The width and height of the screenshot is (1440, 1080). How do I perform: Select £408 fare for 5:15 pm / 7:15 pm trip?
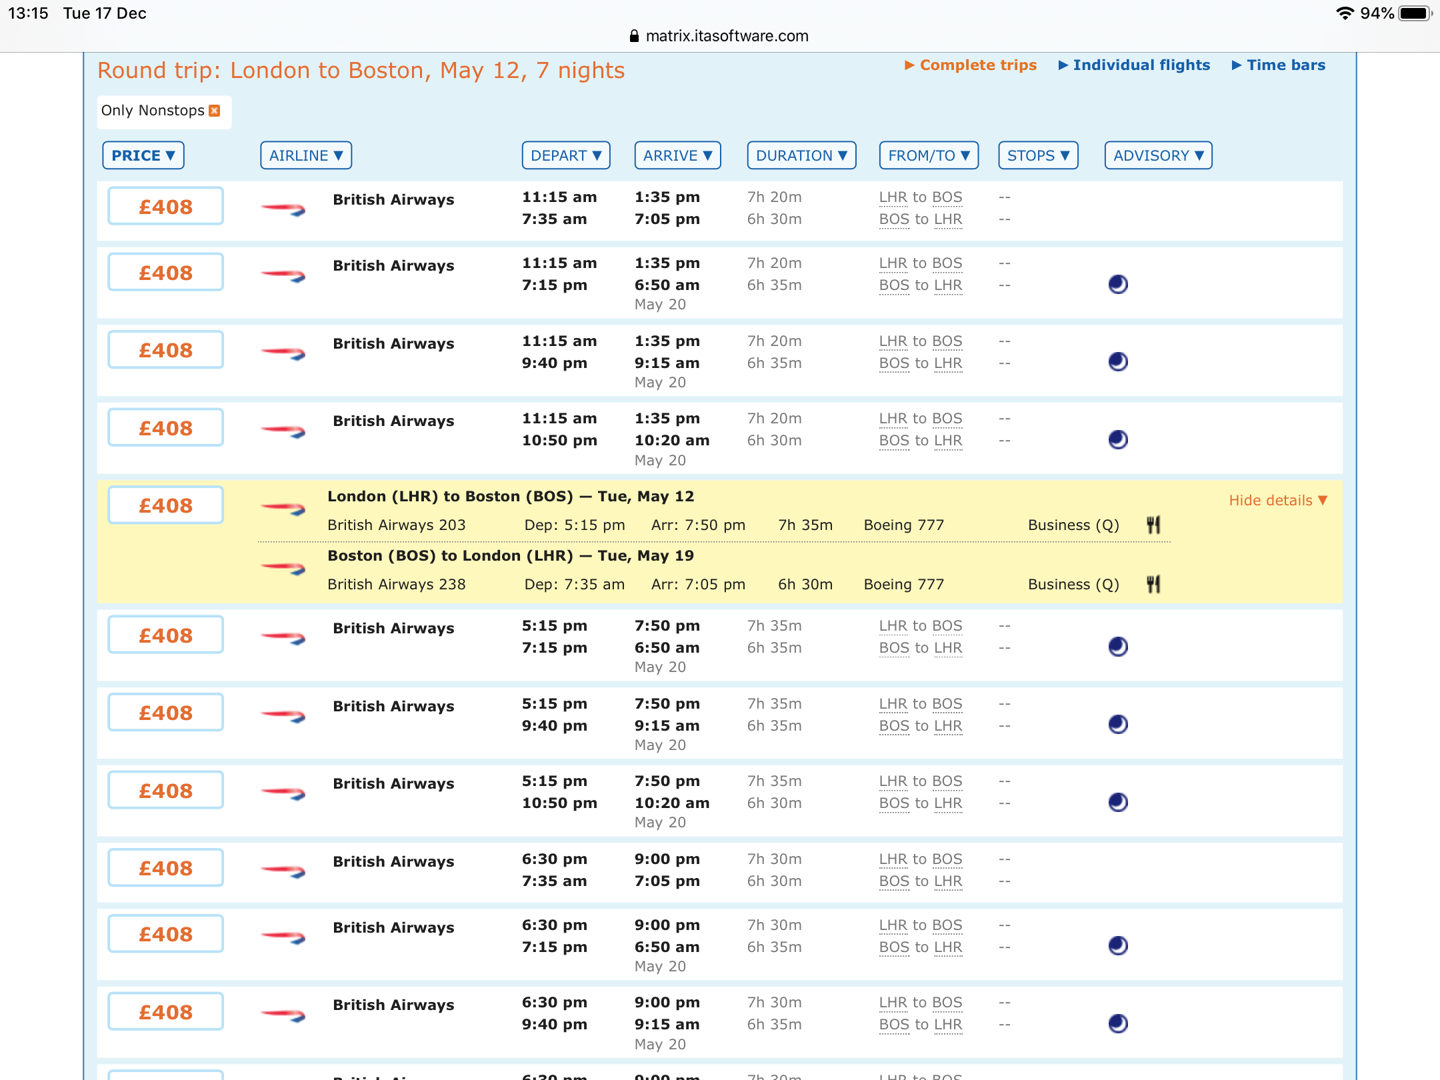coord(165,635)
